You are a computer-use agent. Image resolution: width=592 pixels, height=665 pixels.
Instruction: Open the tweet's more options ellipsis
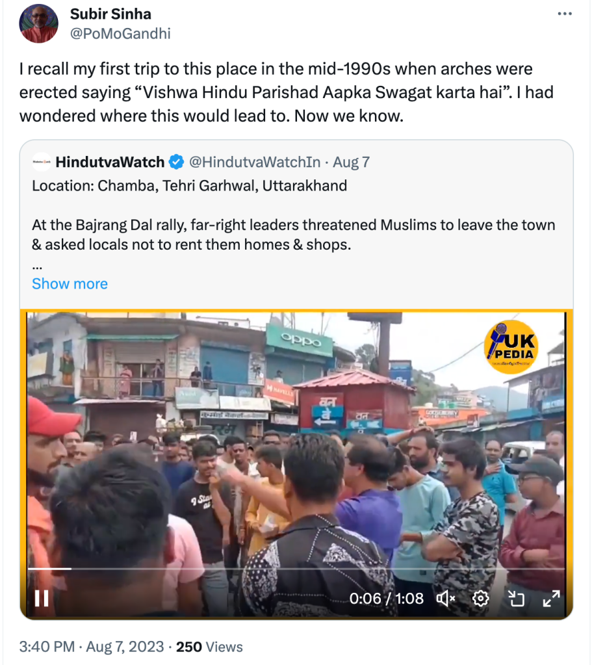tap(565, 14)
